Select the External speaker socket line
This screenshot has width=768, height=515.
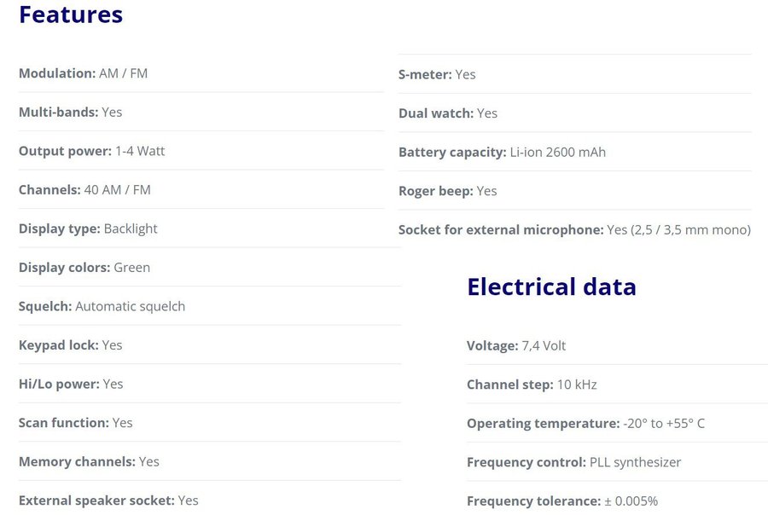tap(108, 500)
